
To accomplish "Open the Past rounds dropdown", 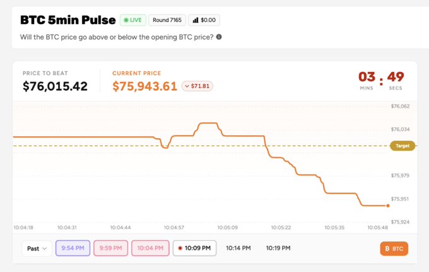I will (37, 249).
